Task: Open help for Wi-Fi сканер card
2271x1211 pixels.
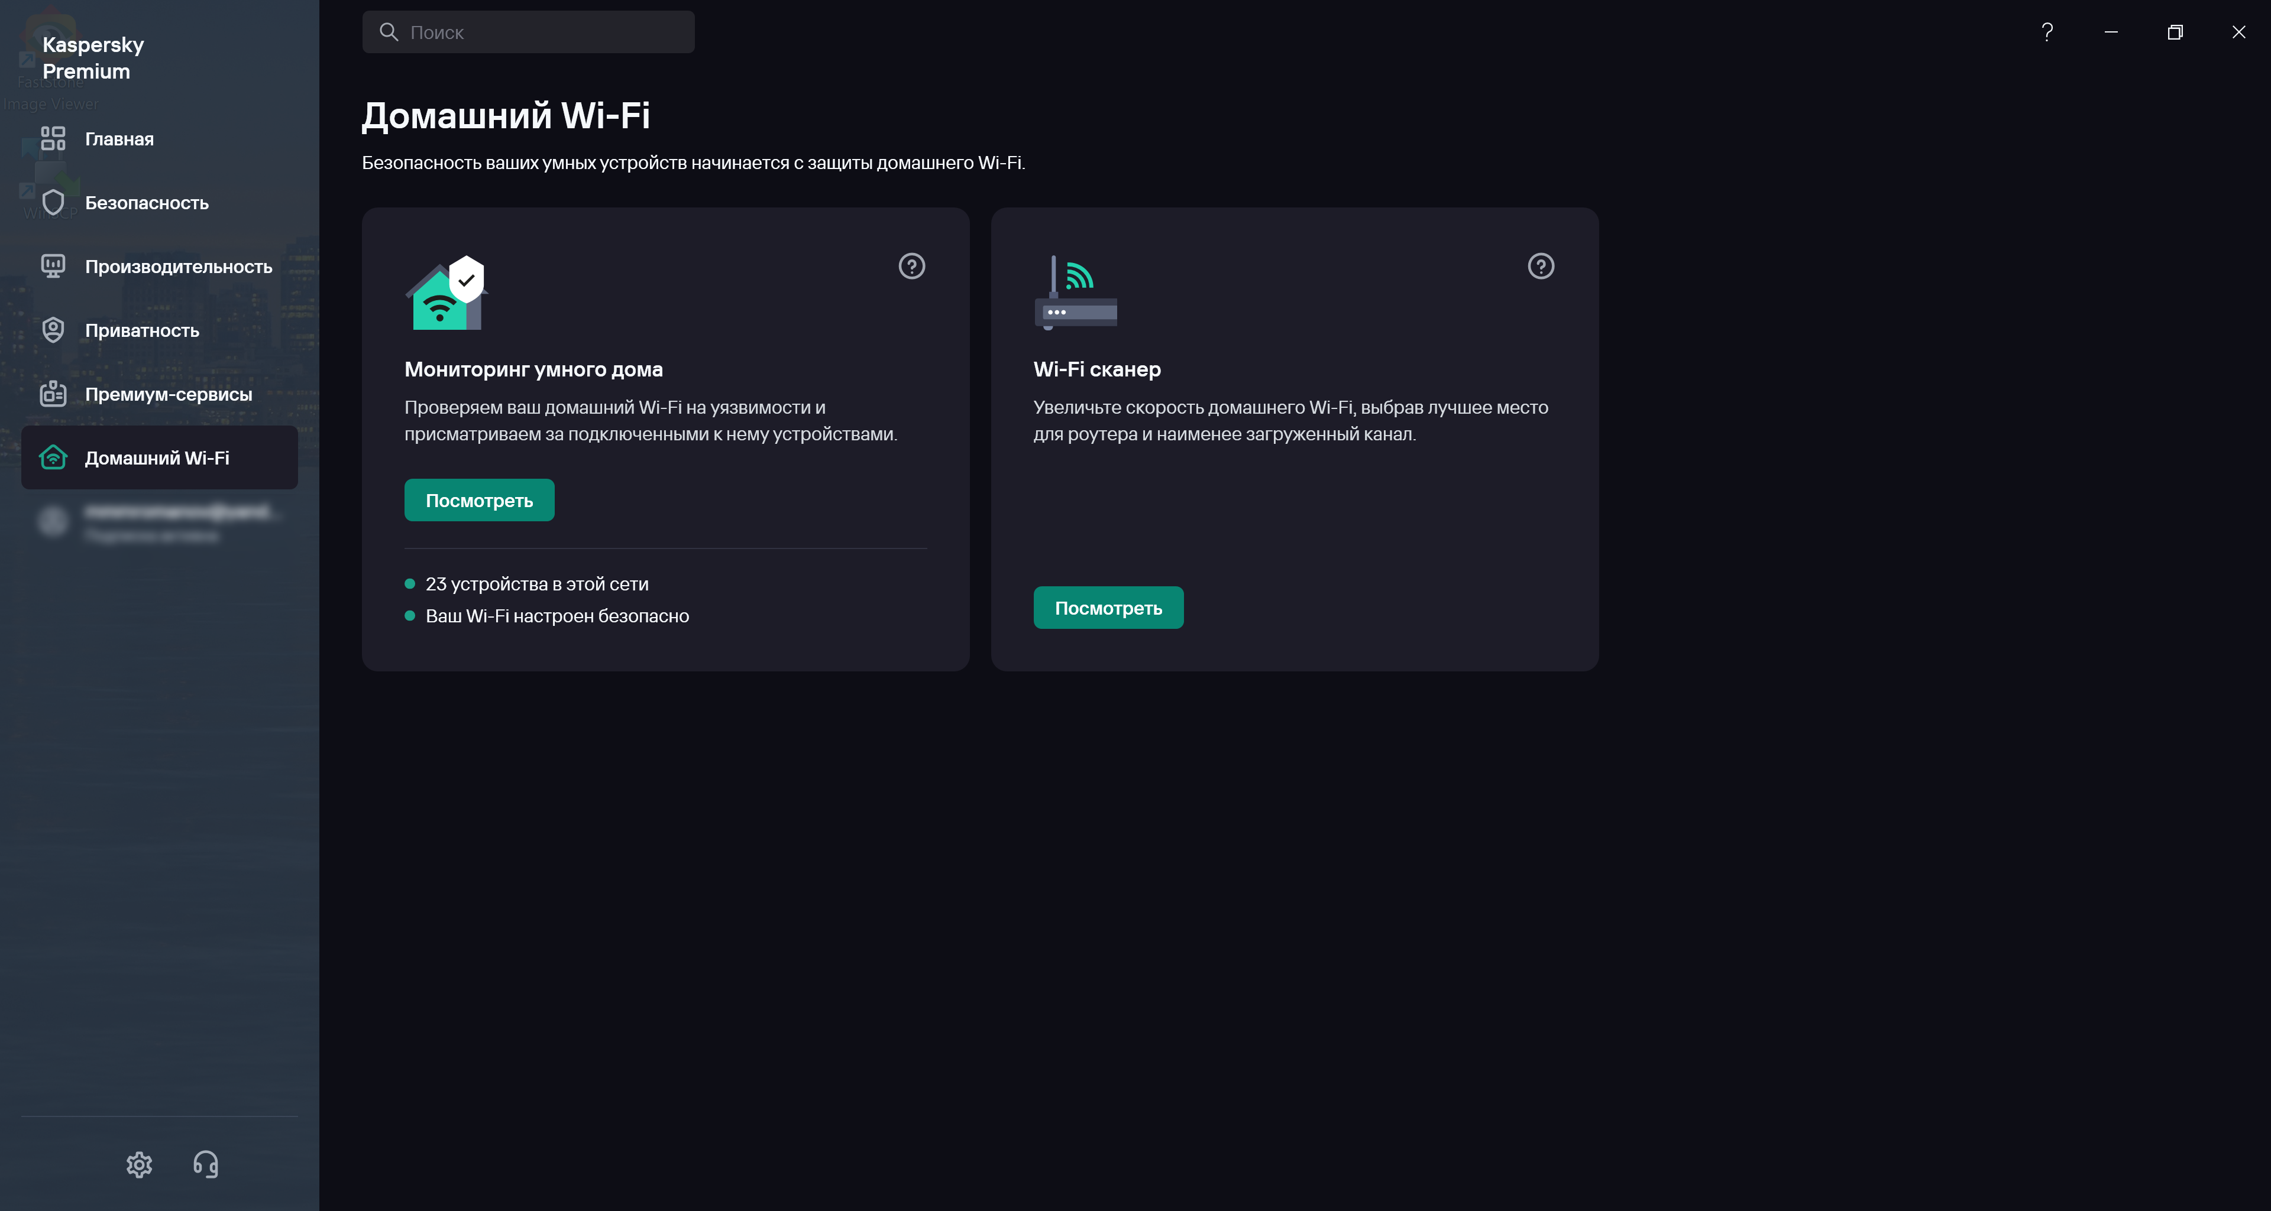Action: [1540, 266]
